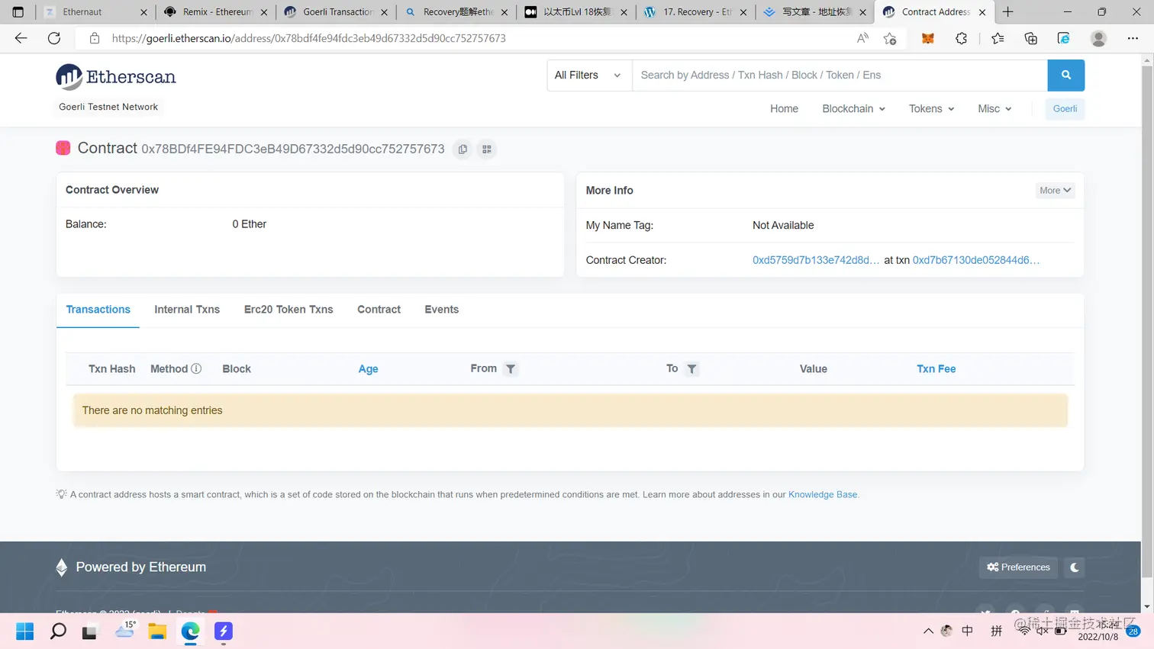Open browser extensions puzzle icon
1154x649 pixels.
962,38
